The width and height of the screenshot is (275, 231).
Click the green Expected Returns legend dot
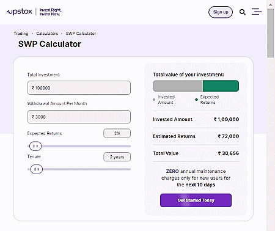coord(196,100)
